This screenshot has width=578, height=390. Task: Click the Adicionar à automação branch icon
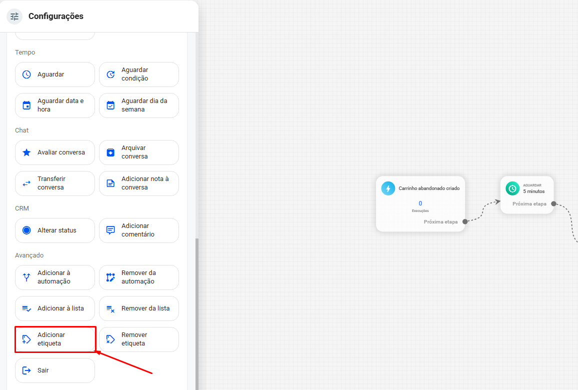[x=26, y=277]
